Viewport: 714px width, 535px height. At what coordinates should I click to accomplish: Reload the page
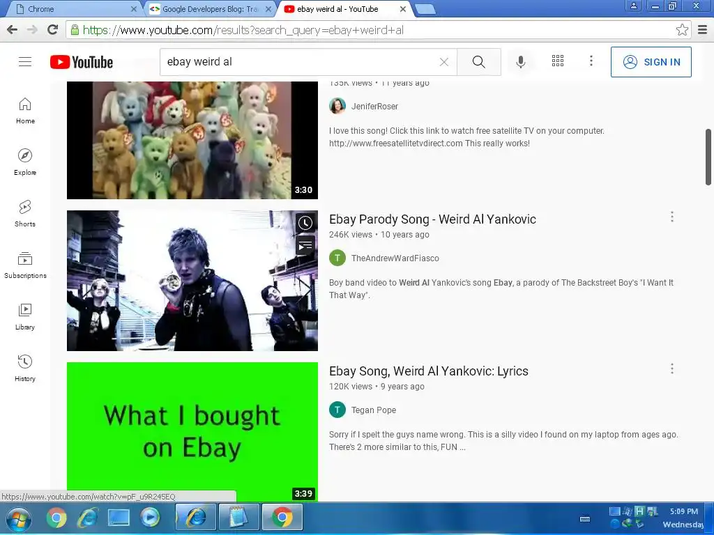click(x=53, y=30)
